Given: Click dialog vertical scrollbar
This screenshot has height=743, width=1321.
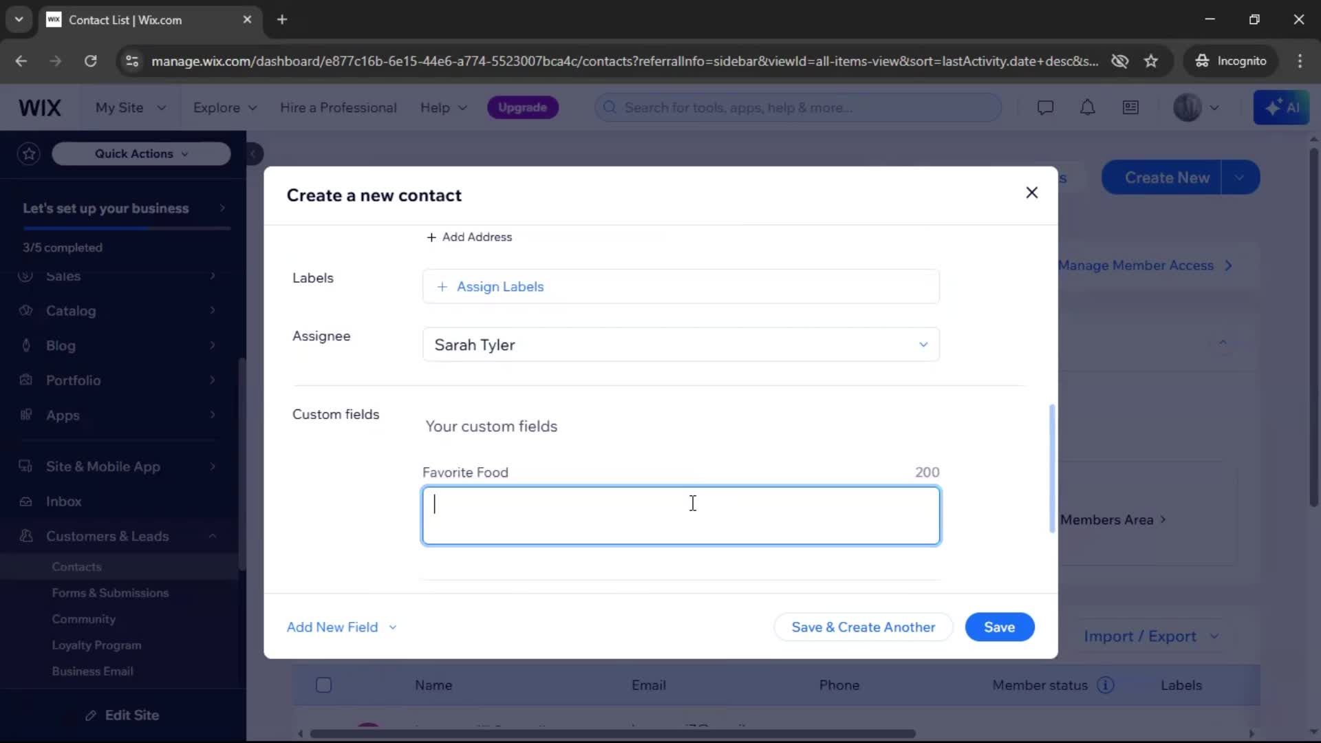Looking at the screenshot, I should point(1051,469).
